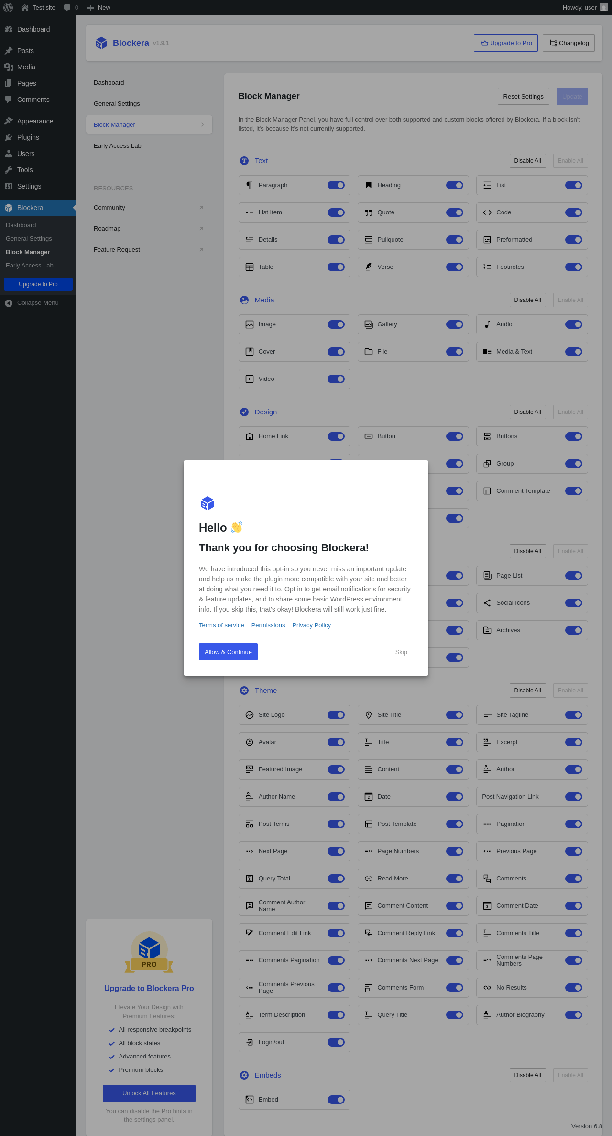Open the Changelog button

tap(569, 43)
